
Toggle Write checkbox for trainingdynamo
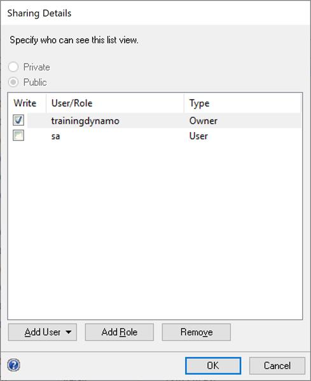point(18,120)
